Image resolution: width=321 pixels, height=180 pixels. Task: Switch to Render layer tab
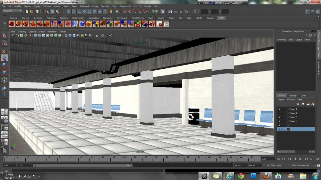(293, 96)
